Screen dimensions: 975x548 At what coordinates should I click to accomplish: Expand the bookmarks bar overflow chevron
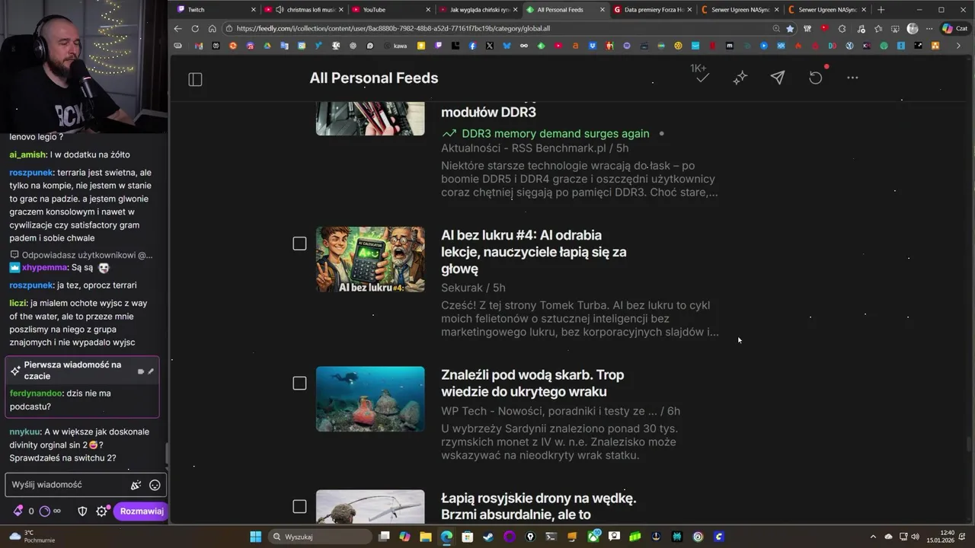958,46
